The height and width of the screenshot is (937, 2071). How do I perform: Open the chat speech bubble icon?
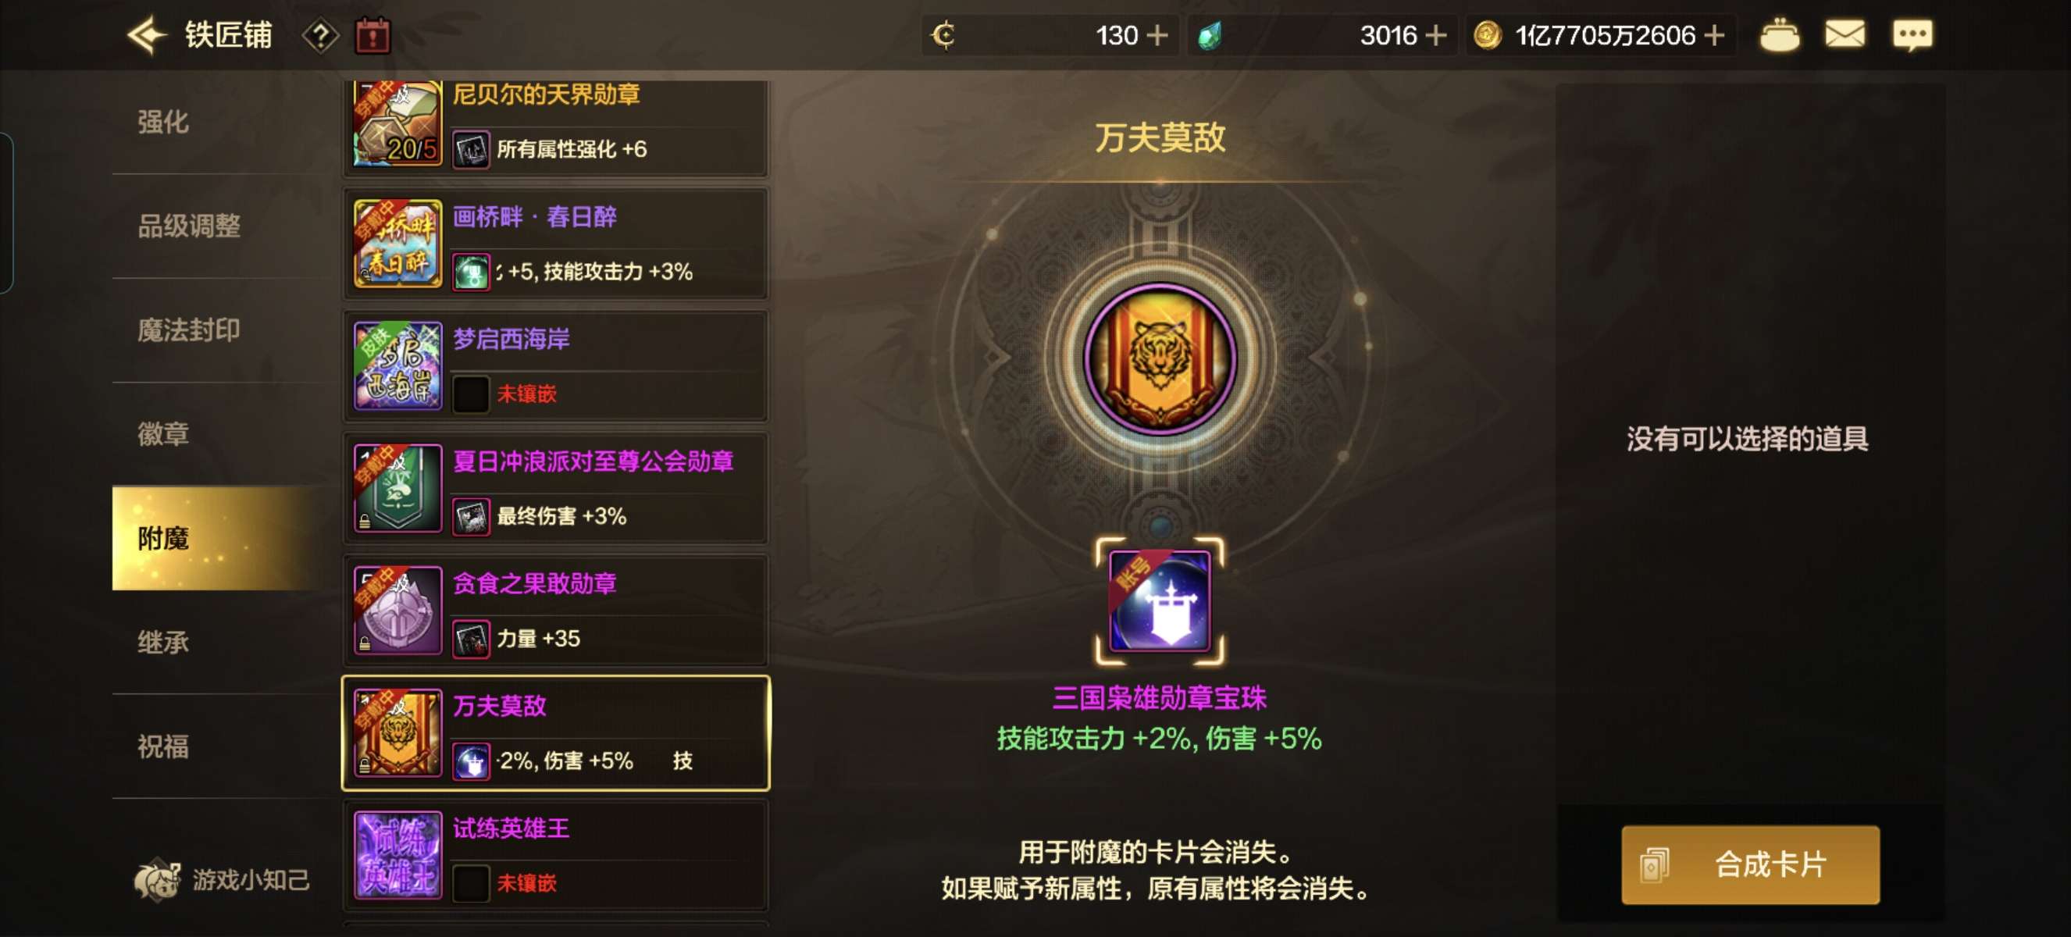pos(1912,35)
